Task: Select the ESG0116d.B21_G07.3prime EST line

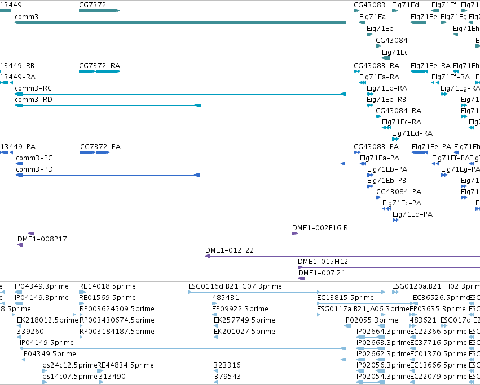Action: tap(287, 293)
